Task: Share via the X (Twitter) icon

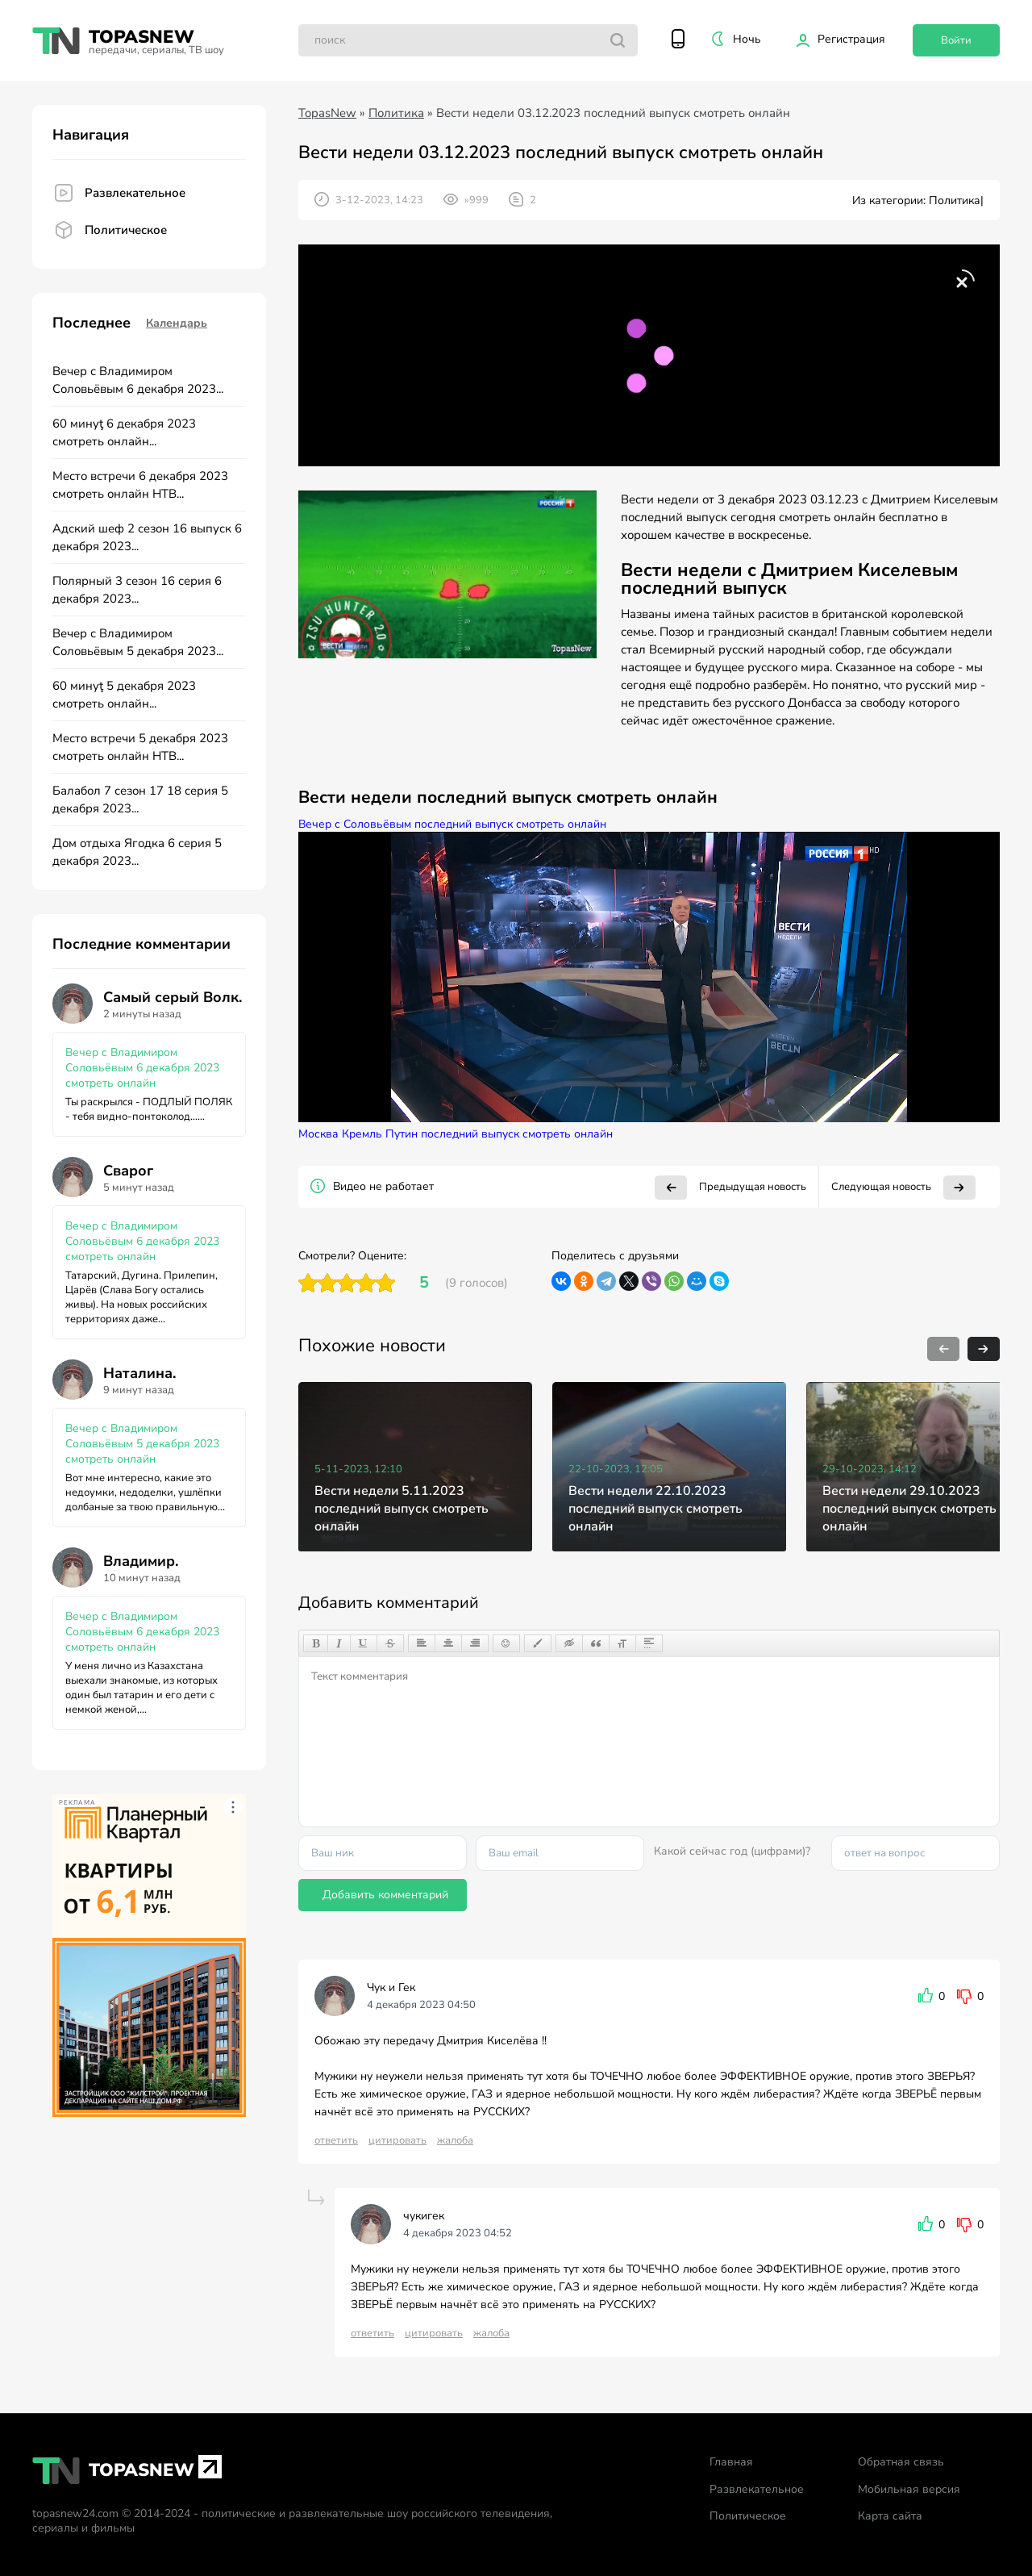Action: click(x=628, y=1281)
